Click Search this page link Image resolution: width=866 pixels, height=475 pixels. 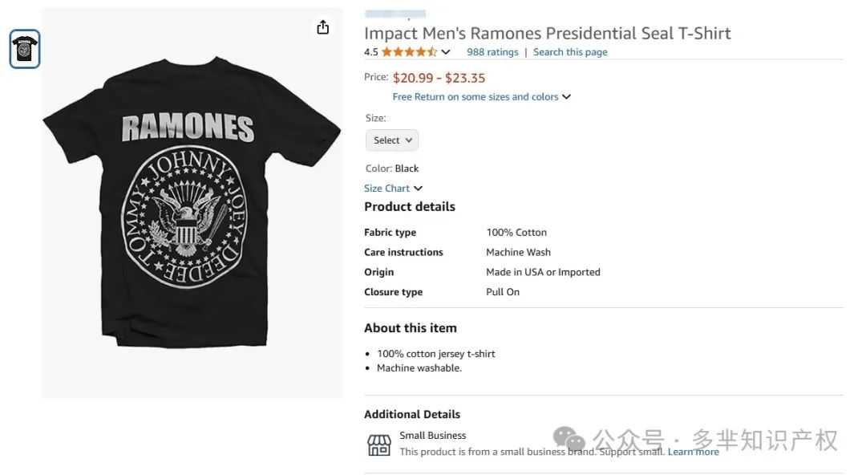pos(570,52)
